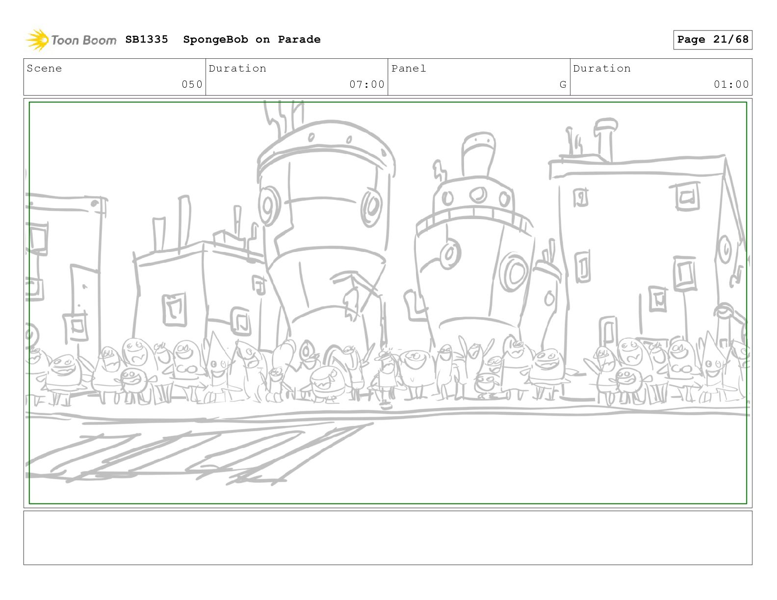This screenshot has width=777, height=600.
Task: Click the storyboard panel drawing
Action: (388, 303)
